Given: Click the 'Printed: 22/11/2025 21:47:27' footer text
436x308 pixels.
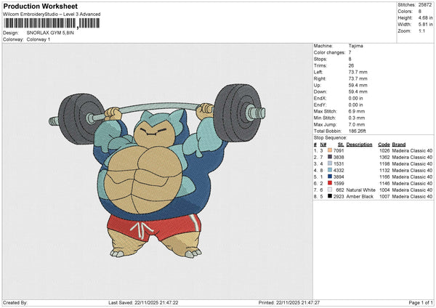Looking at the screenshot, I should coord(289,303).
